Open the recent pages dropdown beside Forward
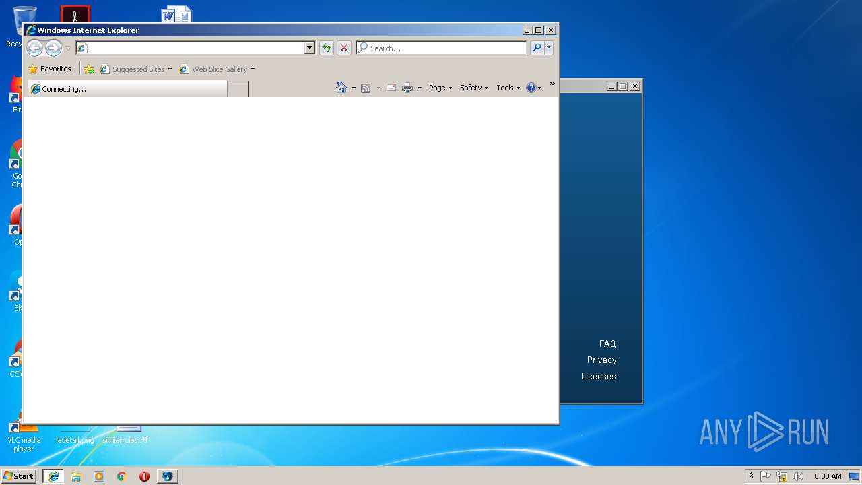 point(68,48)
